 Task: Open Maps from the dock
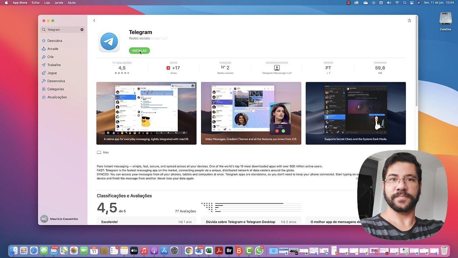(64, 251)
